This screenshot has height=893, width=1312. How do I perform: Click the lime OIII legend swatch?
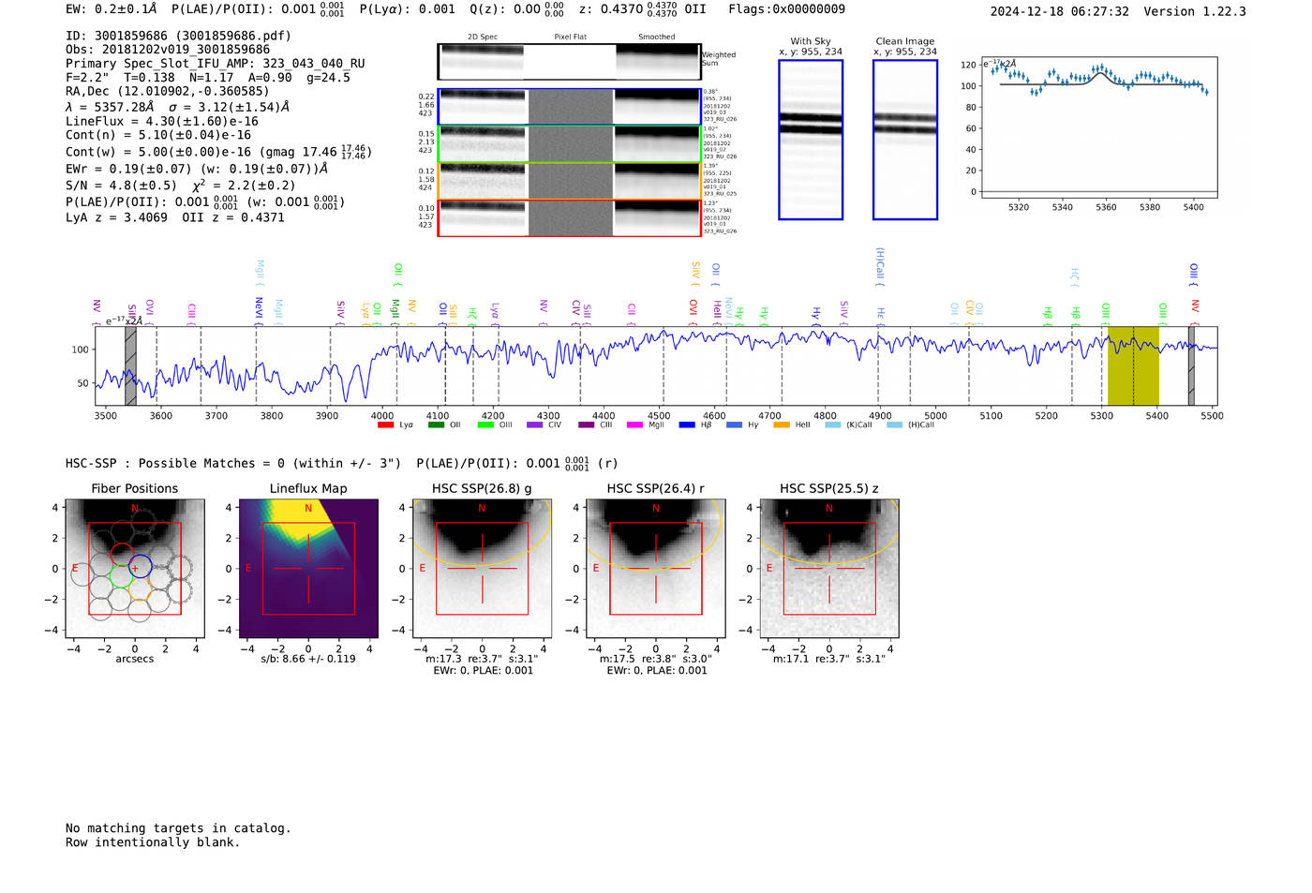(x=485, y=425)
